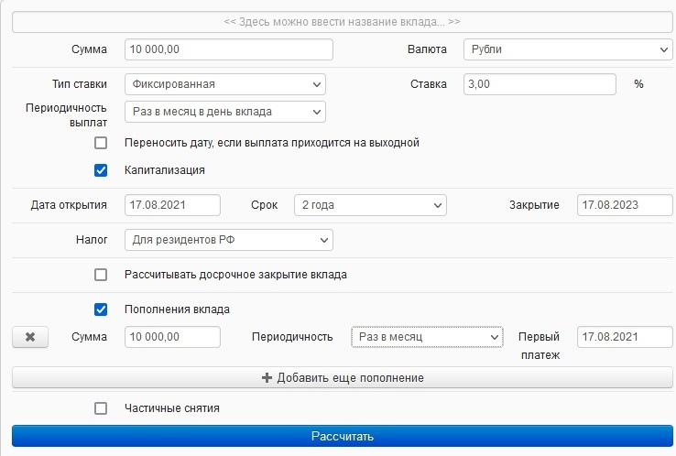Click the Дата открытия date field
Viewport: 676px width, 456px height.
[x=172, y=205]
